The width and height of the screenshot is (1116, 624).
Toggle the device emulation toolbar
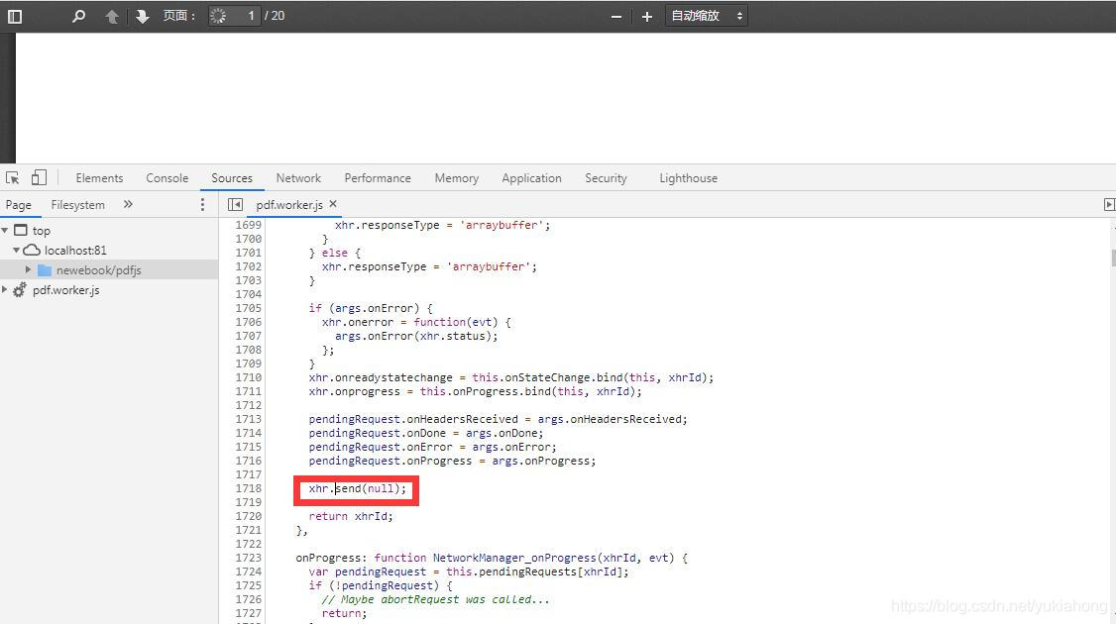tap(38, 175)
